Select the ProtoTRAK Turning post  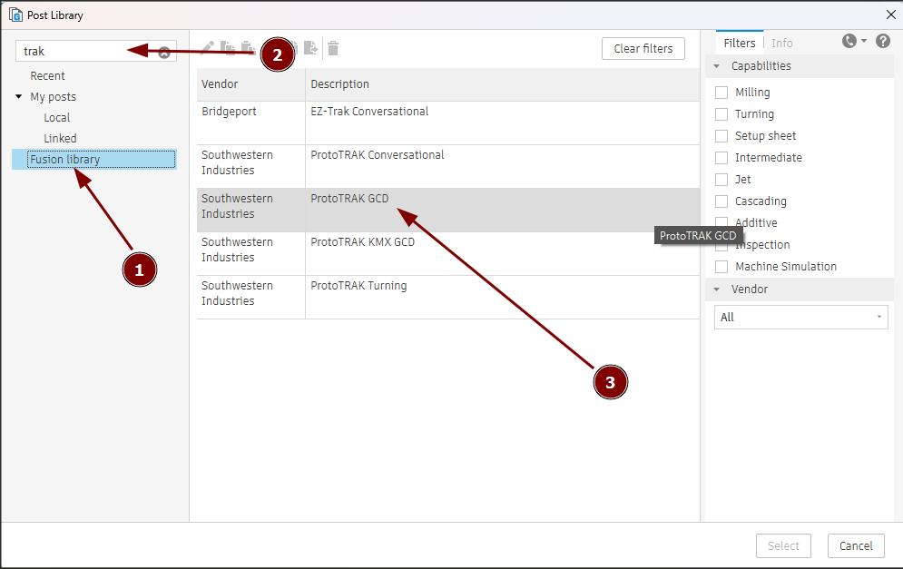[448, 297]
